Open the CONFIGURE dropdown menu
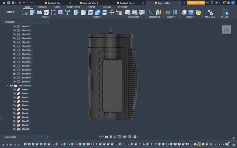 [134, 17]
